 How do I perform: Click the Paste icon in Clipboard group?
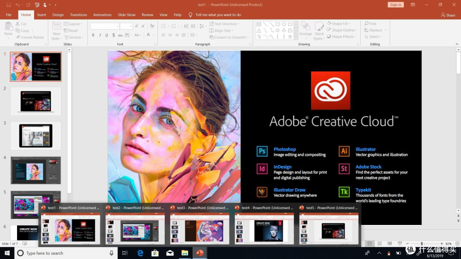tap(8, 29)
